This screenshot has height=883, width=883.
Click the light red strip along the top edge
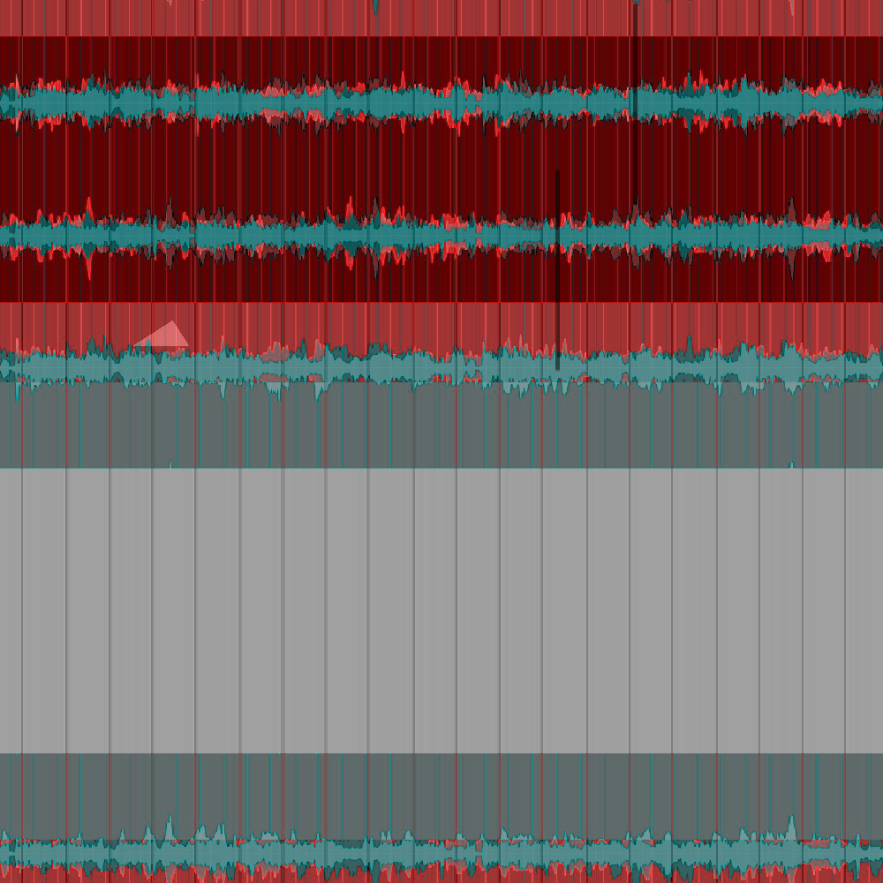pos(441,18)
